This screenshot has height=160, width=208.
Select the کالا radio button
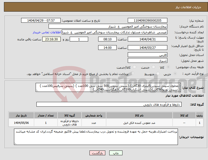click(x=168, y=67)
